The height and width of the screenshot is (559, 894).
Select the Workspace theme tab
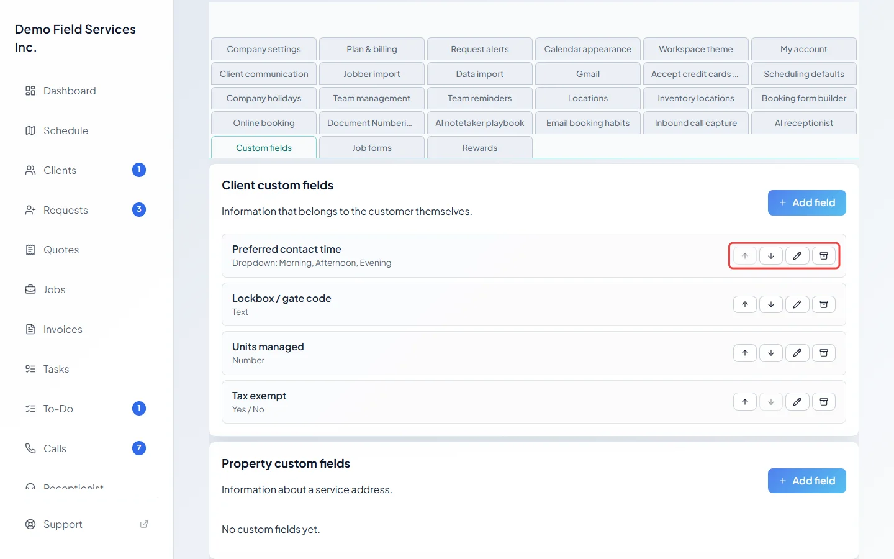(x=696, y=49)
